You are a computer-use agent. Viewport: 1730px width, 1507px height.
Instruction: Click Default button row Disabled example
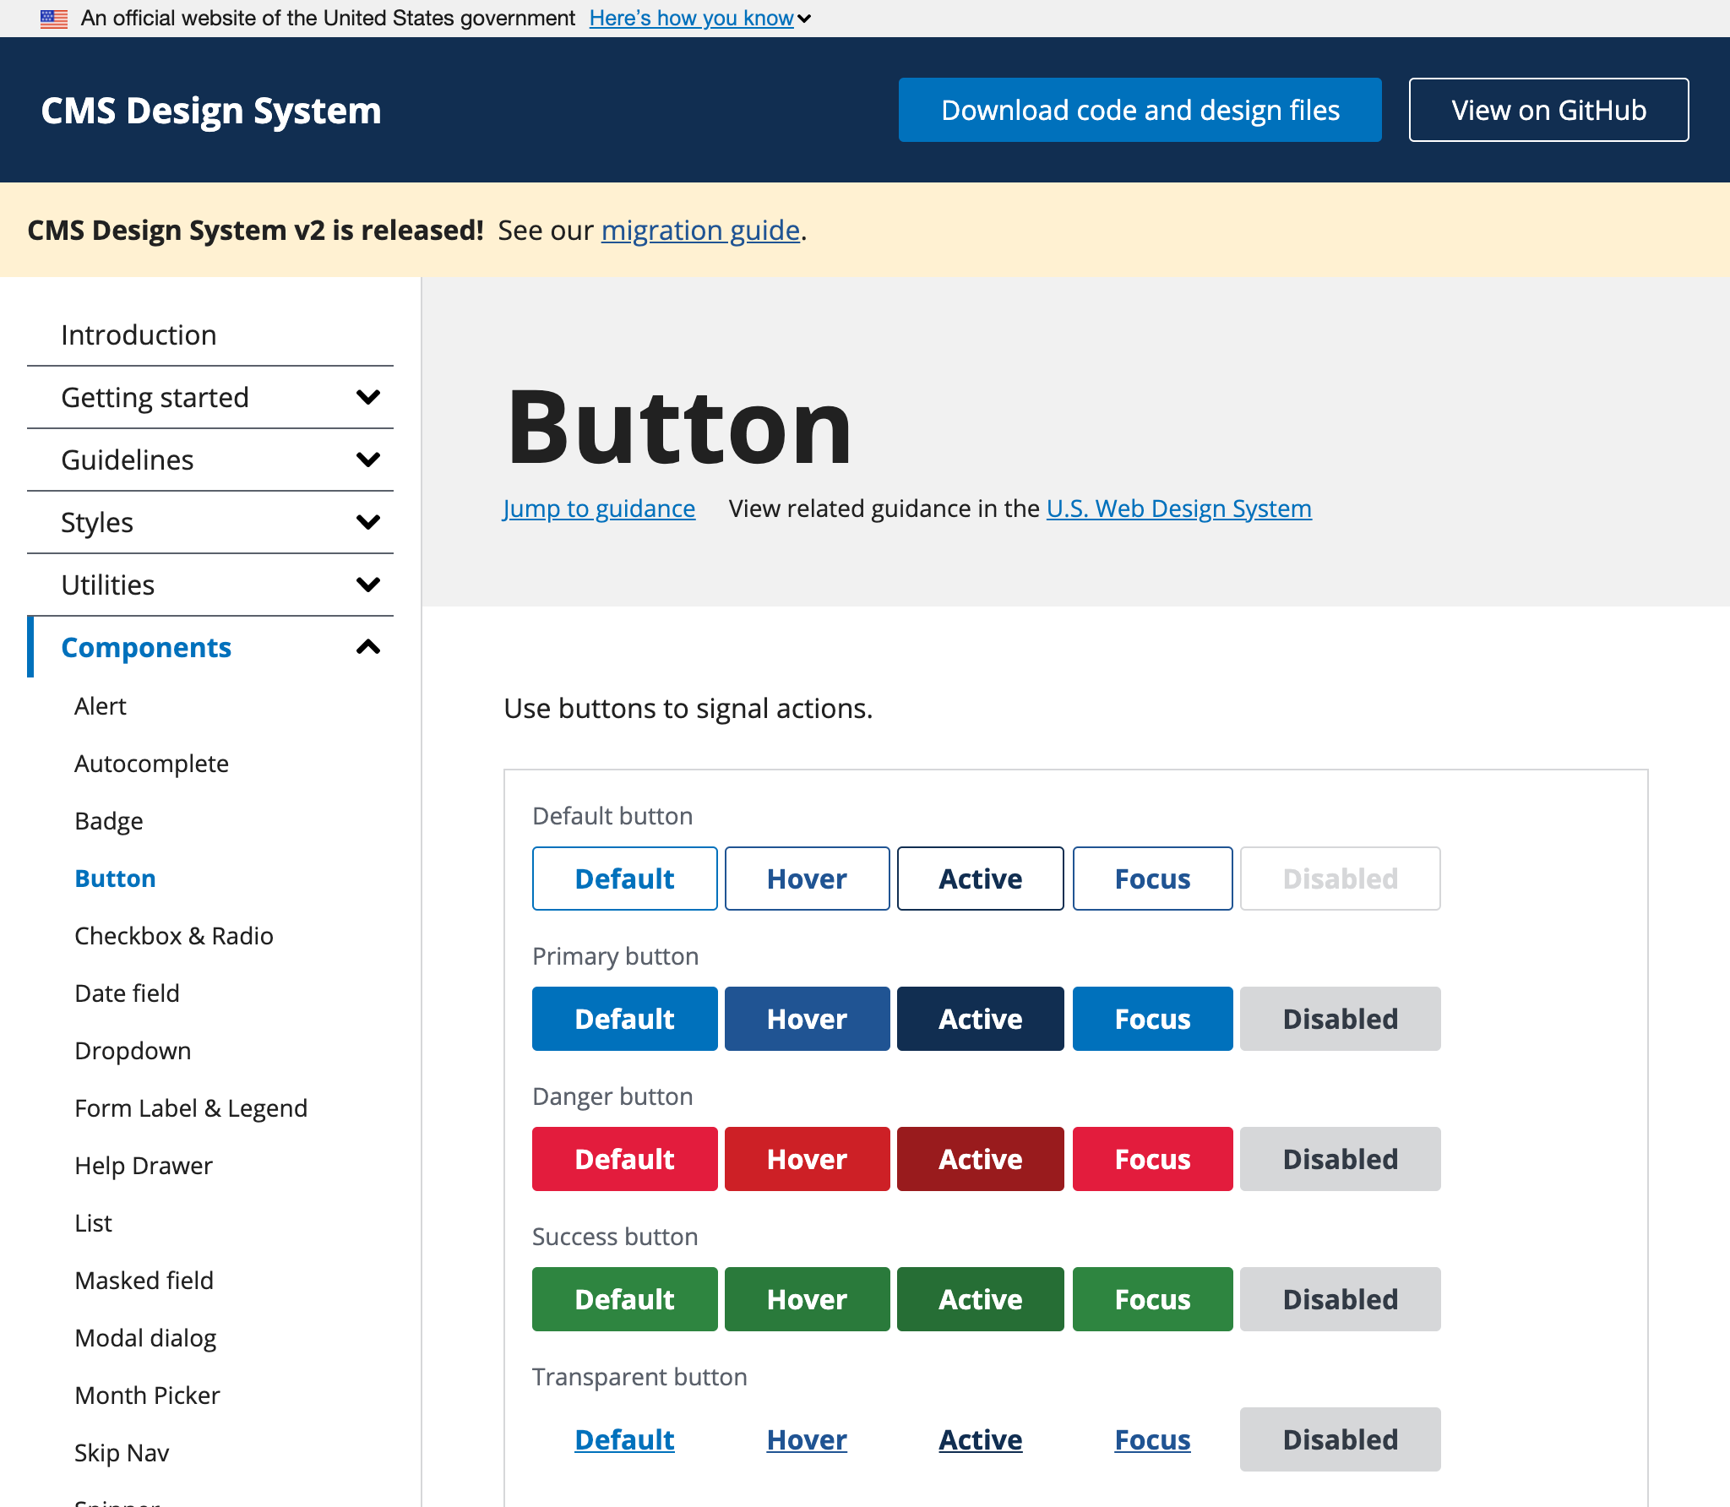[1341, 879]
